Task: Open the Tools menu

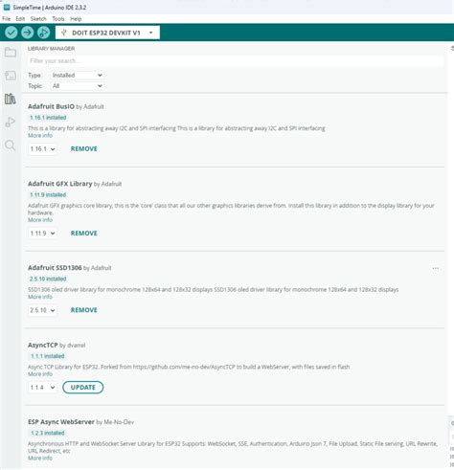Action: coord(58,19)
